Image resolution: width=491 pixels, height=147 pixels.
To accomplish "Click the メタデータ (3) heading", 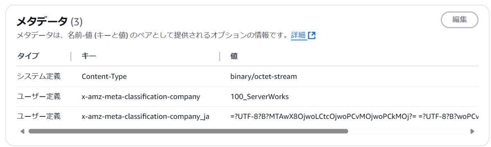I will [50, 21].
